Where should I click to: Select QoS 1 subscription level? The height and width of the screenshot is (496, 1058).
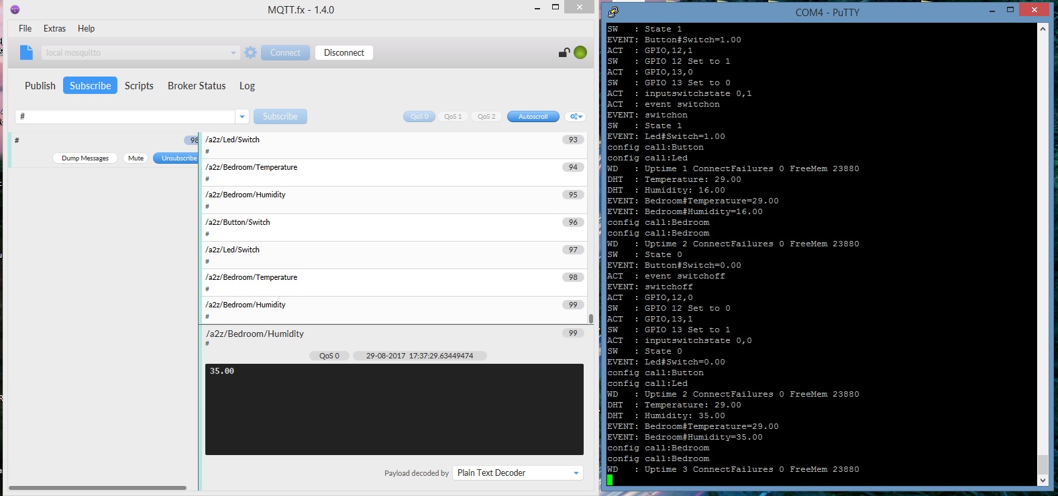(x=453, y=117)
